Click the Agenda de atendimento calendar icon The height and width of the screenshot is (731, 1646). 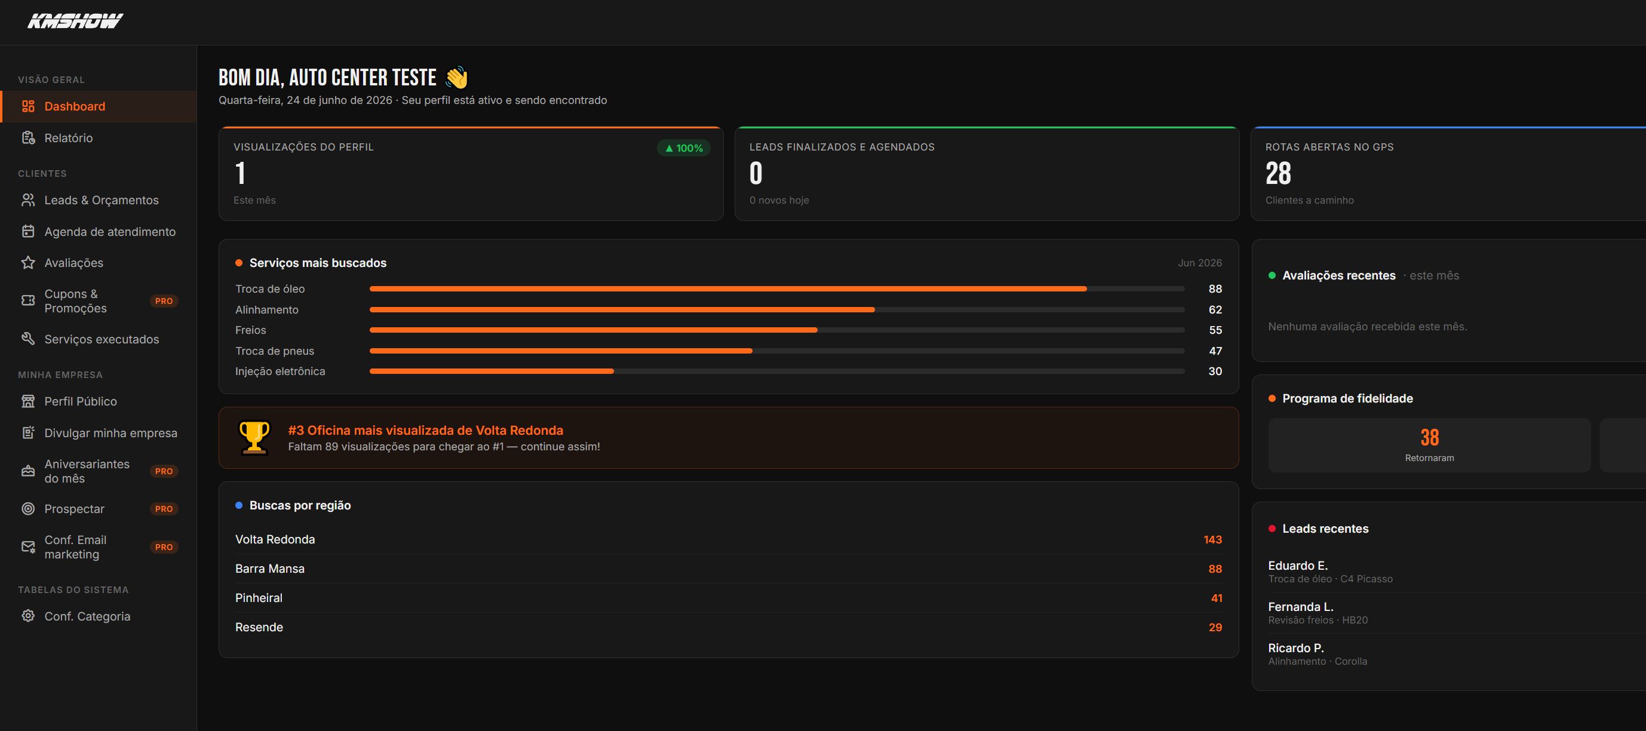(28, 231)
